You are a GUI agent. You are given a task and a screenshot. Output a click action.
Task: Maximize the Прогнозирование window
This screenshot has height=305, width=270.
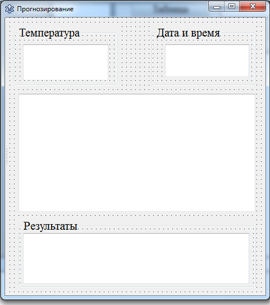tap(232, 7)
